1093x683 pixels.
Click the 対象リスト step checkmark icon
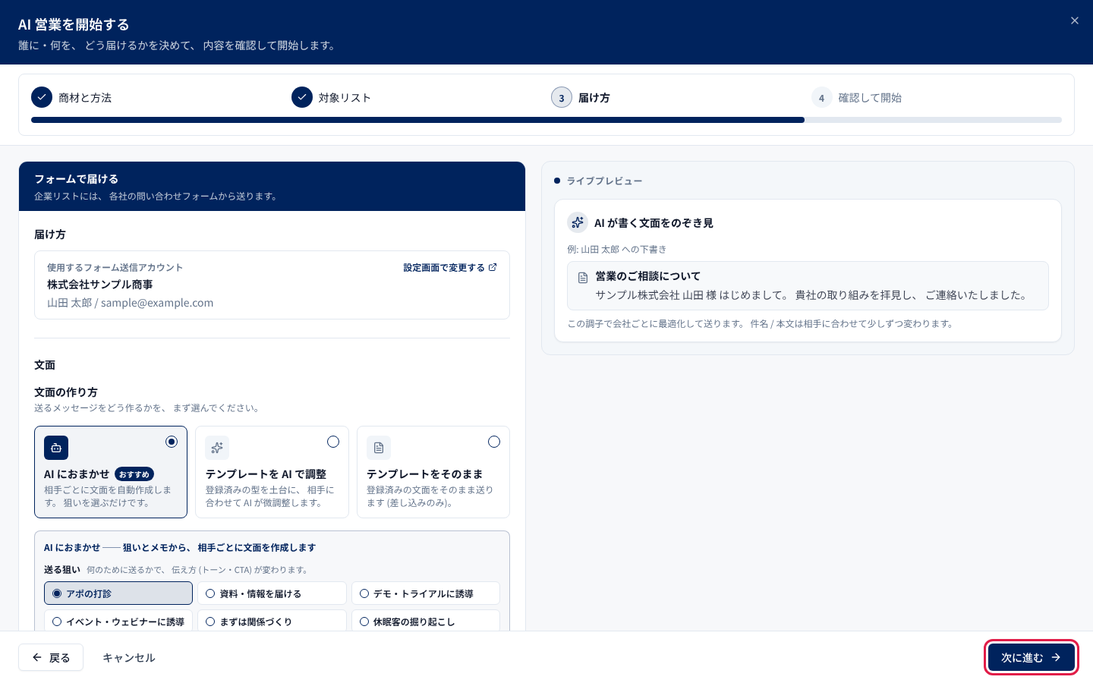[x=302, y=97]
